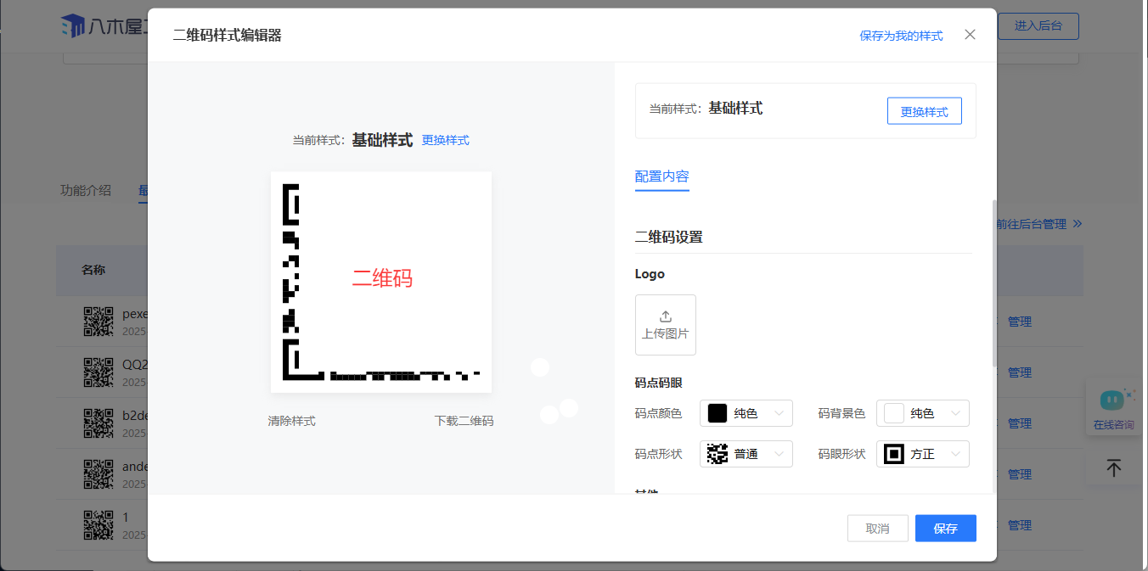
Task: Click the 二维码设置 section heading
Action: tap(669, 237)
